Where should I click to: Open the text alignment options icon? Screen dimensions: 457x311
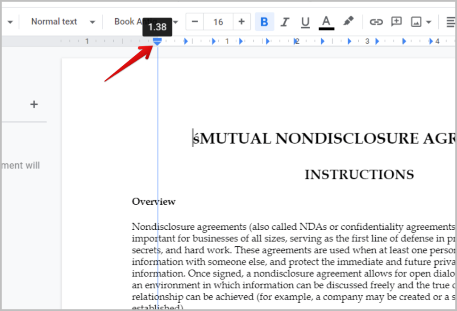(451, 22)
